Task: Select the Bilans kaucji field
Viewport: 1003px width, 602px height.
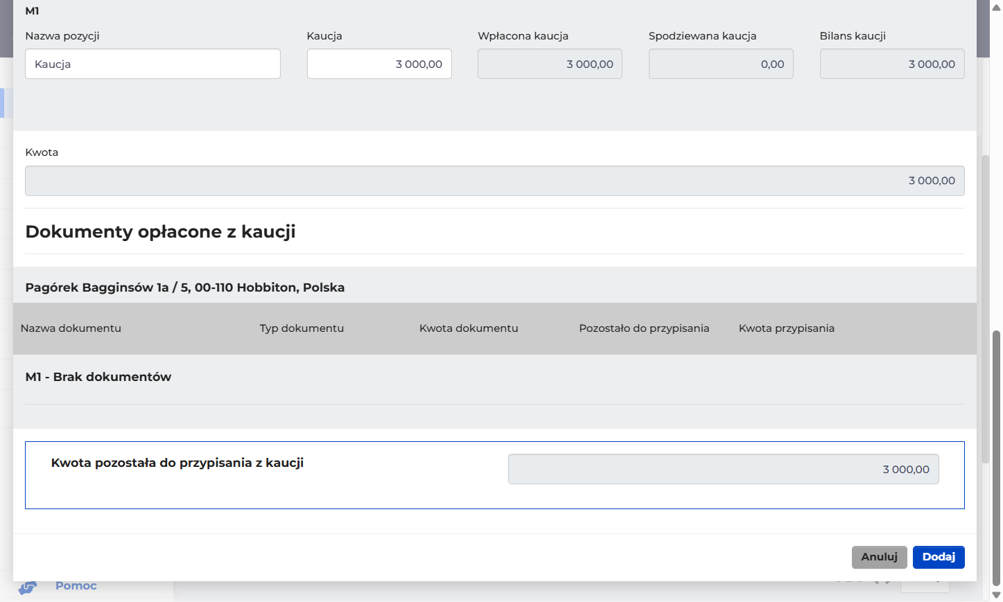Action: tap(892, 64)
